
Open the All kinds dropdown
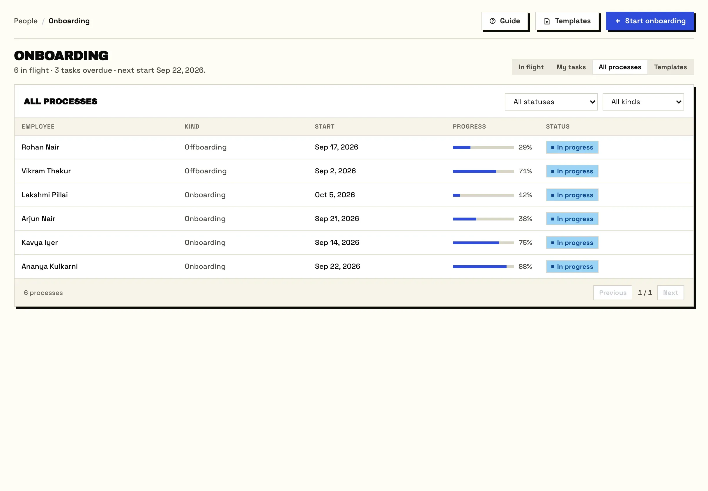[643, 102]
